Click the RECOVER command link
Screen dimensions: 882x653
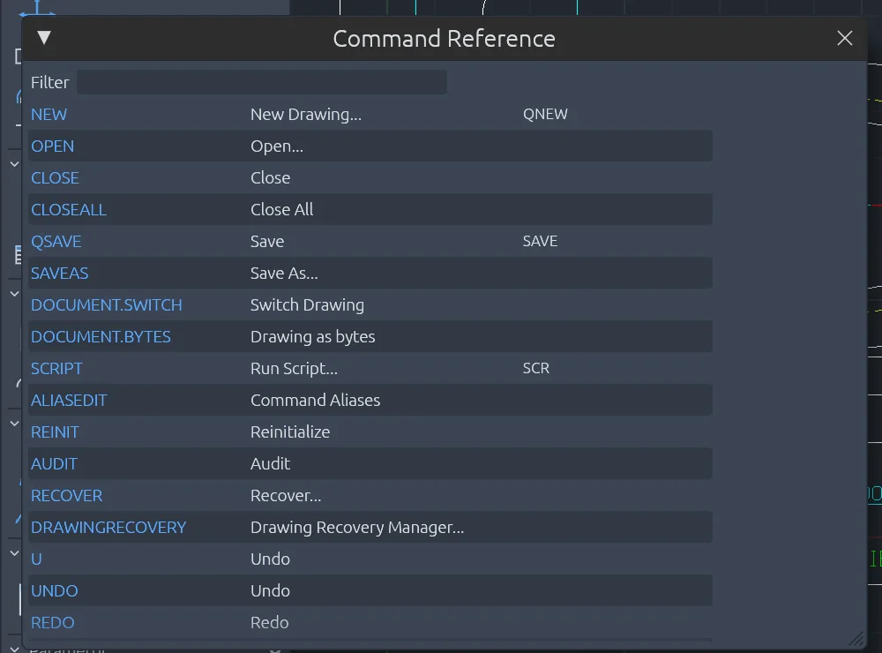[66, 496]
